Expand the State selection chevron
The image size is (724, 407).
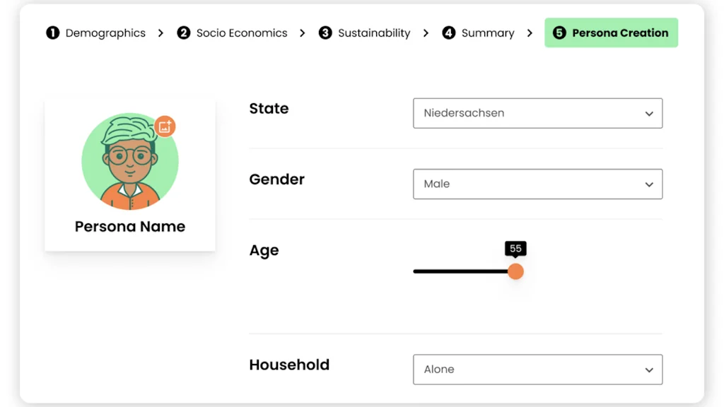coord(649,113)
